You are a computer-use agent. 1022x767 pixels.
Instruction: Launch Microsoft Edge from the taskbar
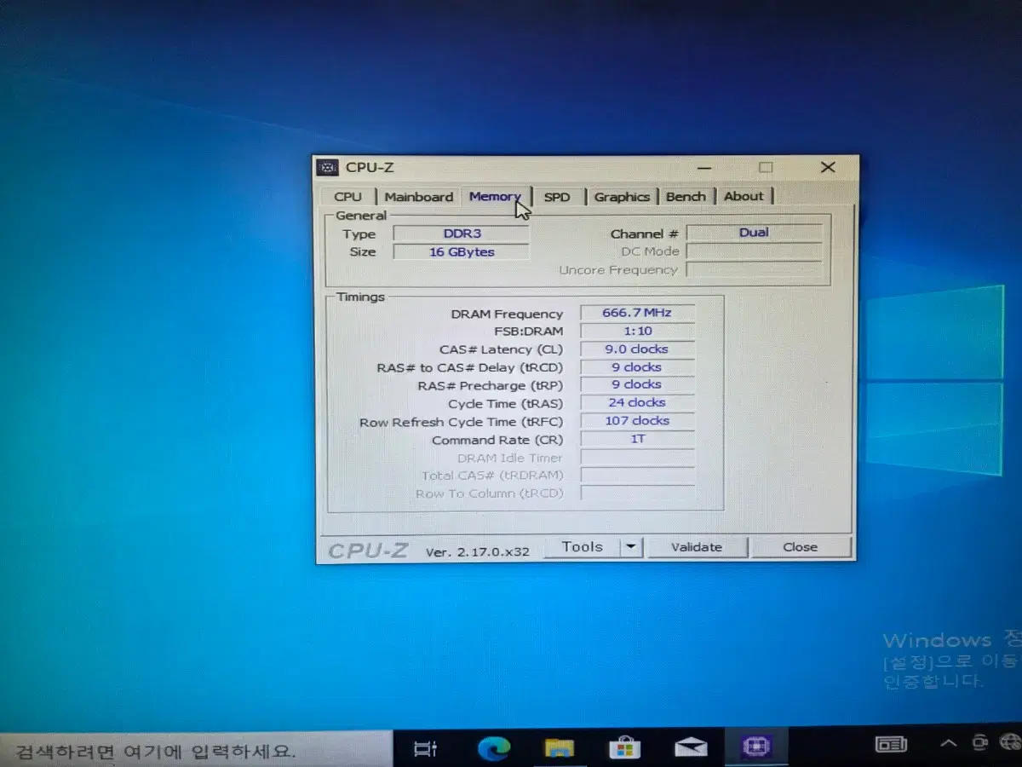(493, 749)
